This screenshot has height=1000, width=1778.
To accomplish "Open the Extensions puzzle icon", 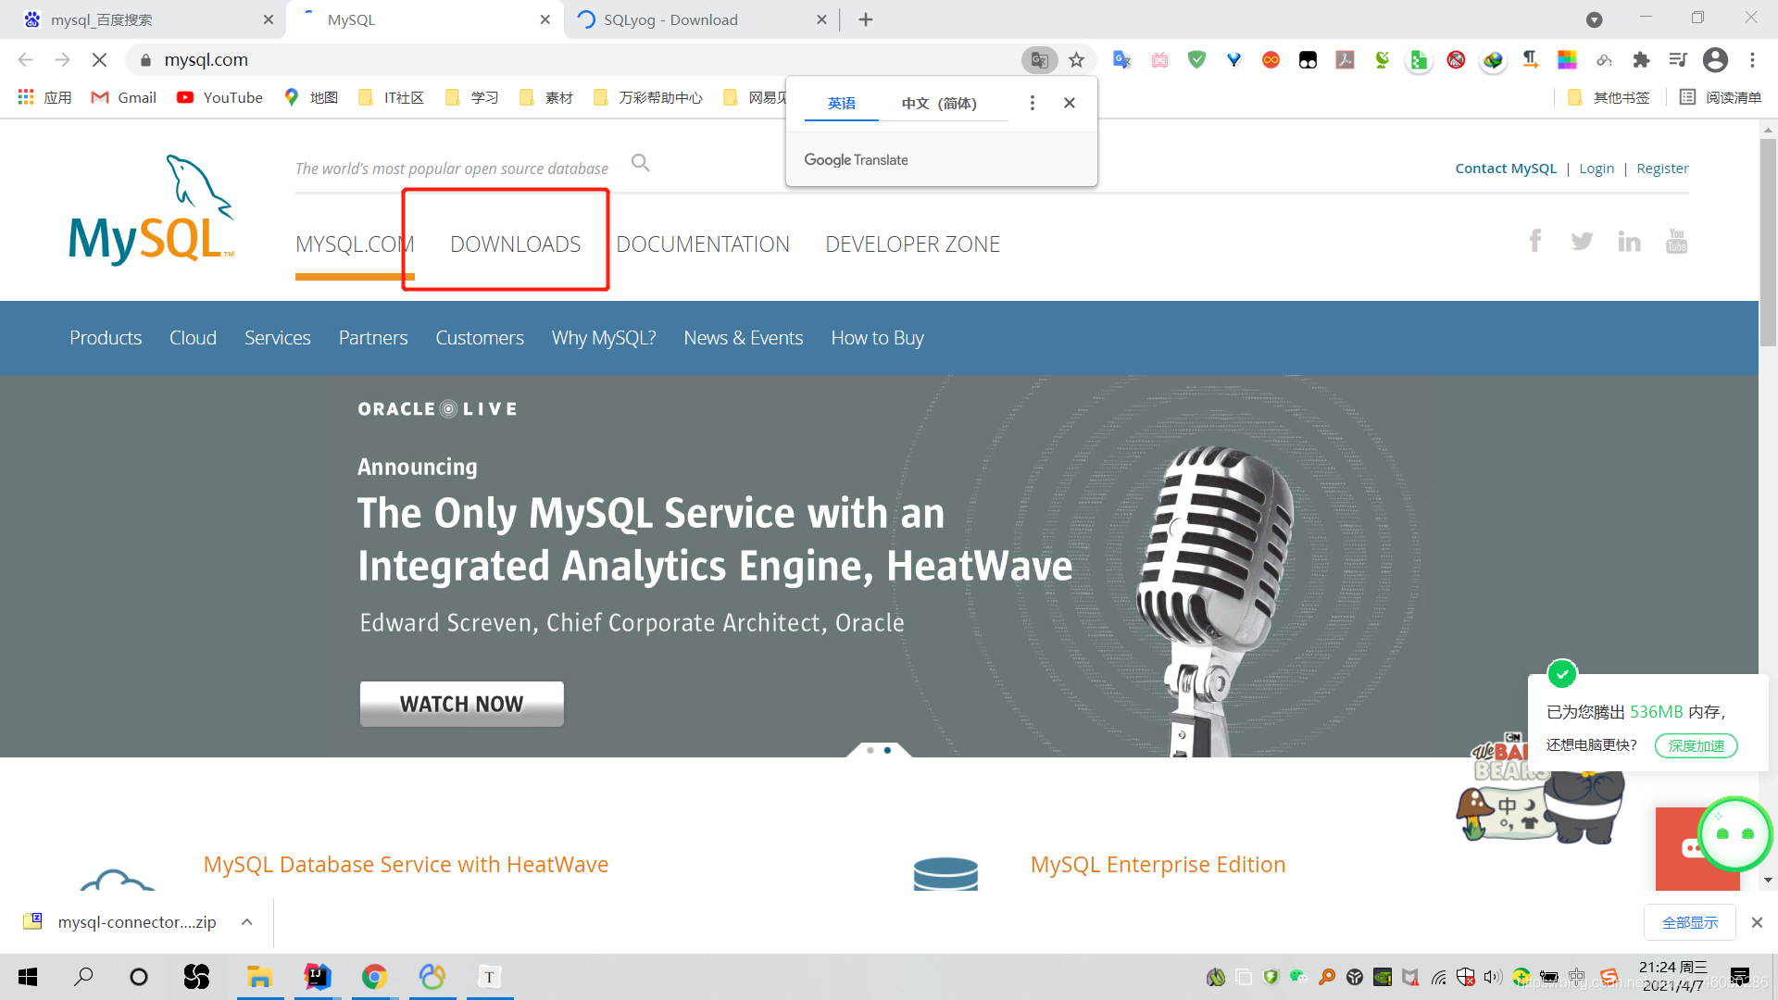I will (x=1641, y=60).
